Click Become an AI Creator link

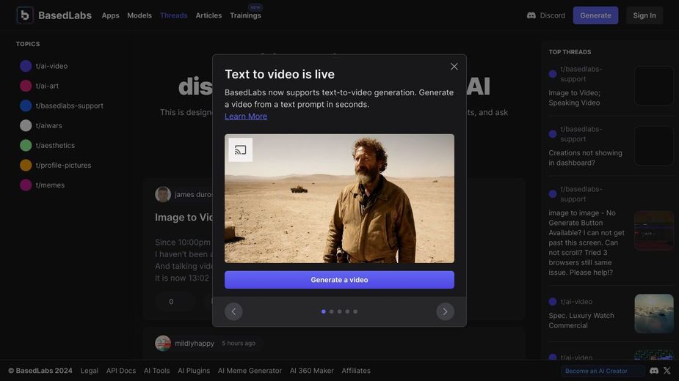click(x=596, y=371)
